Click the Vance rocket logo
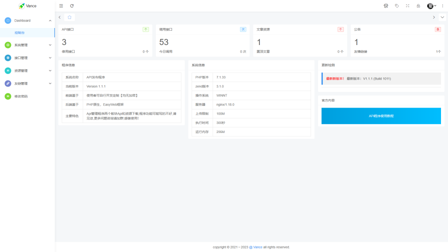Viewport: 448px width, 252px height. point(22,6)
